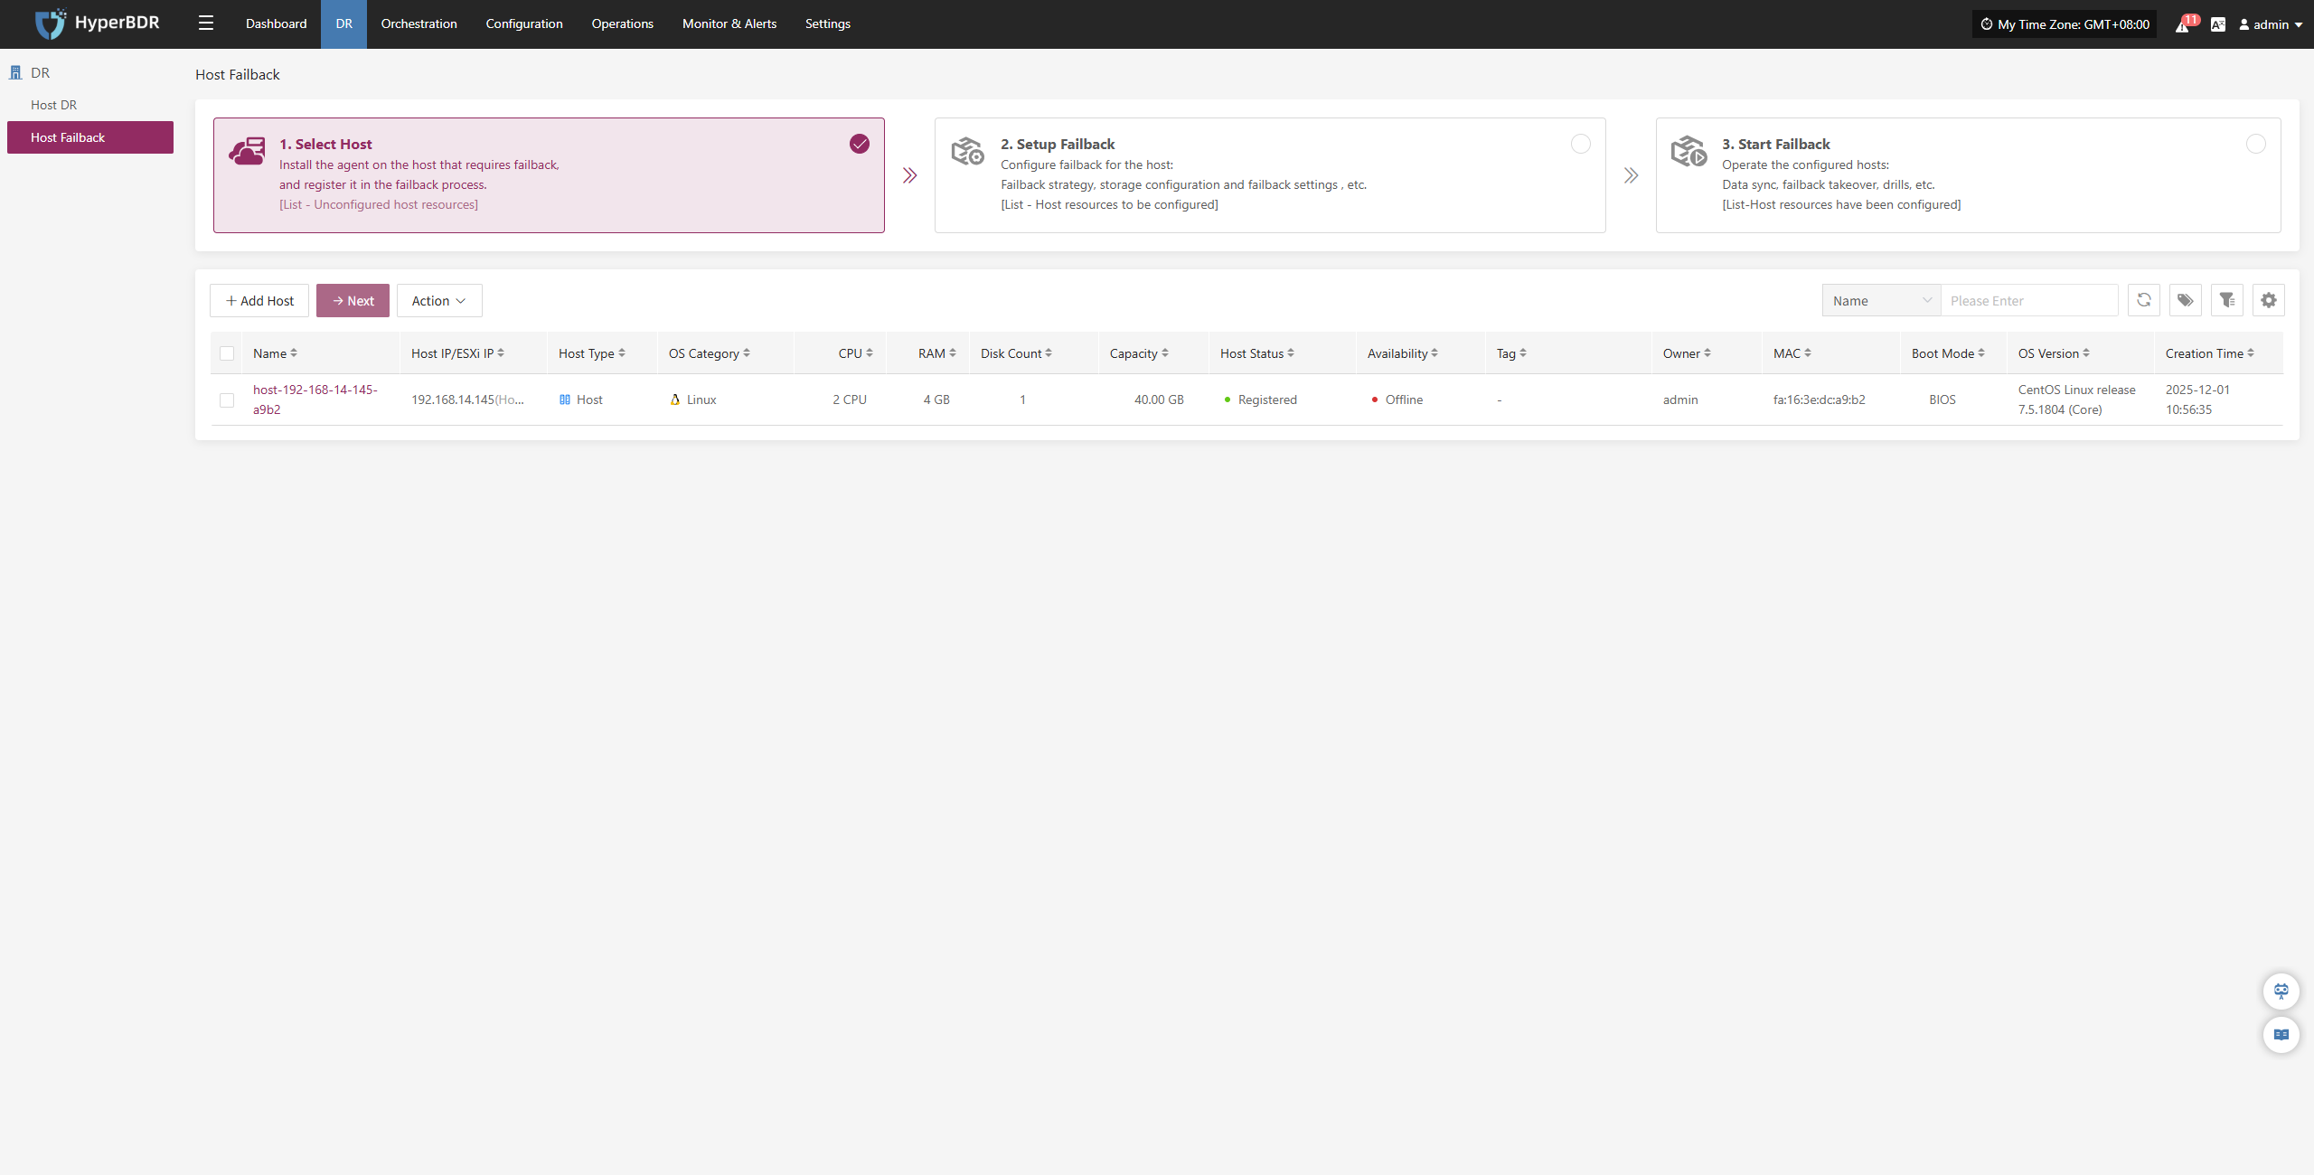2314x1175 pixels.
Task: Select all hosts with header checkbox
Action: 227,353
